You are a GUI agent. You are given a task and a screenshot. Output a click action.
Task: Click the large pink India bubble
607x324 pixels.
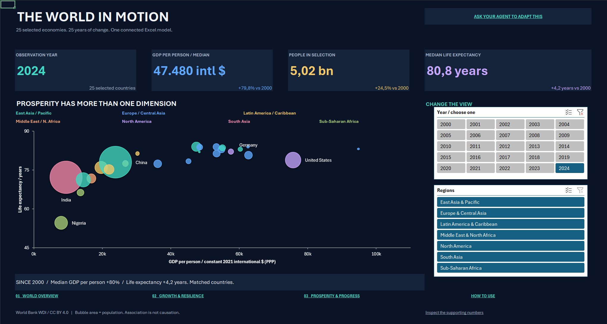pyautogui.click(x=65, y=177)
